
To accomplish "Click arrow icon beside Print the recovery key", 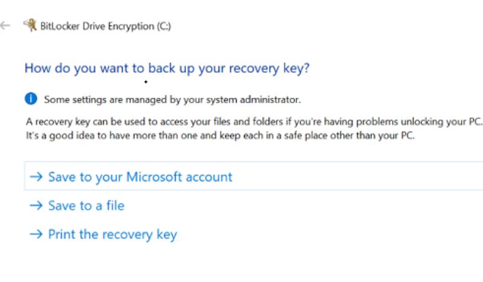I will point(36,234).
